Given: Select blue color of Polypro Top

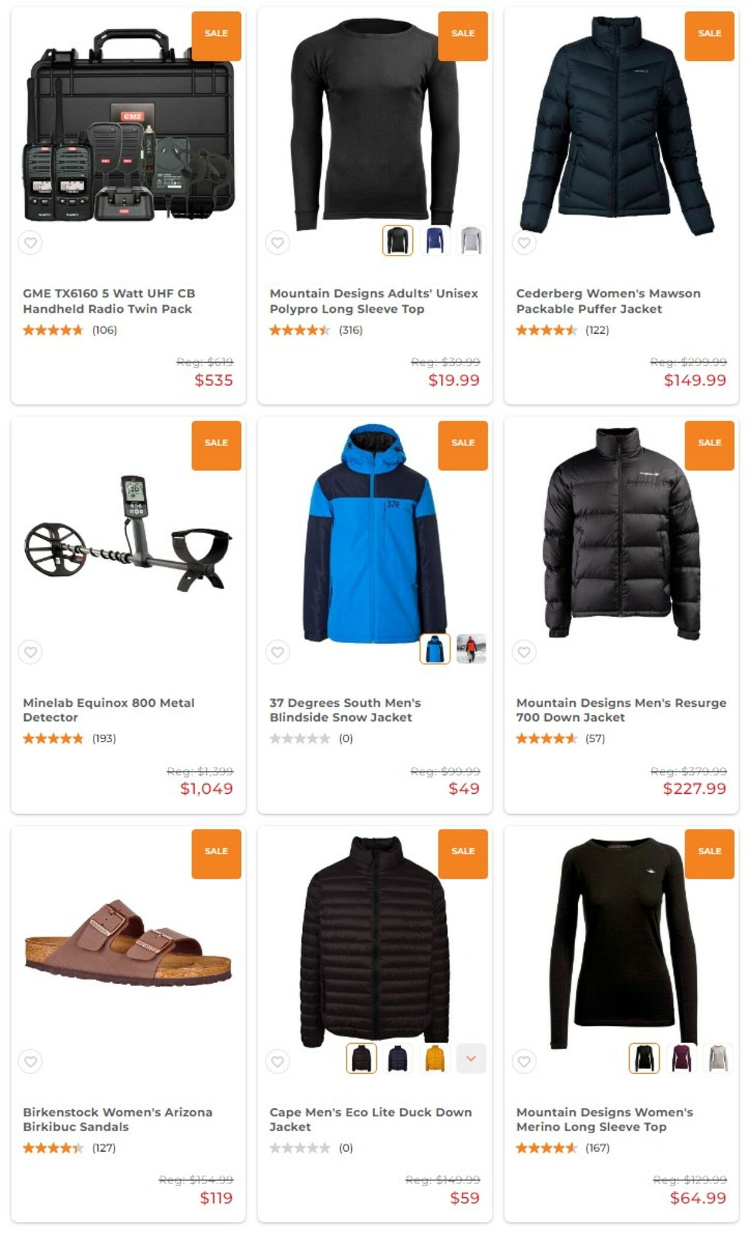Looking at the screenshot, I should click(434, 240).
